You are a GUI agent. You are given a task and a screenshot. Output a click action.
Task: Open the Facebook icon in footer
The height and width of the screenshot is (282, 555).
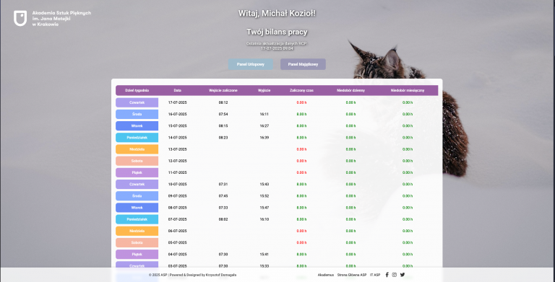pyautogui.click(x=387, y=275)
